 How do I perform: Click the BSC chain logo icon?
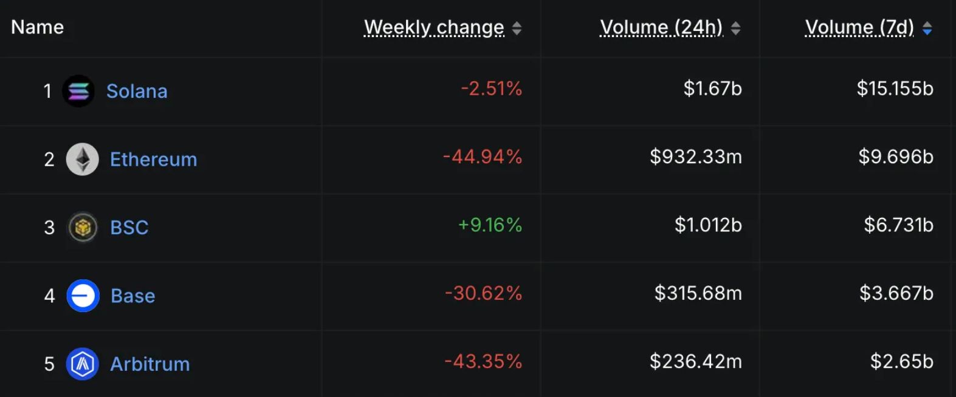click(x=83, y=228)
